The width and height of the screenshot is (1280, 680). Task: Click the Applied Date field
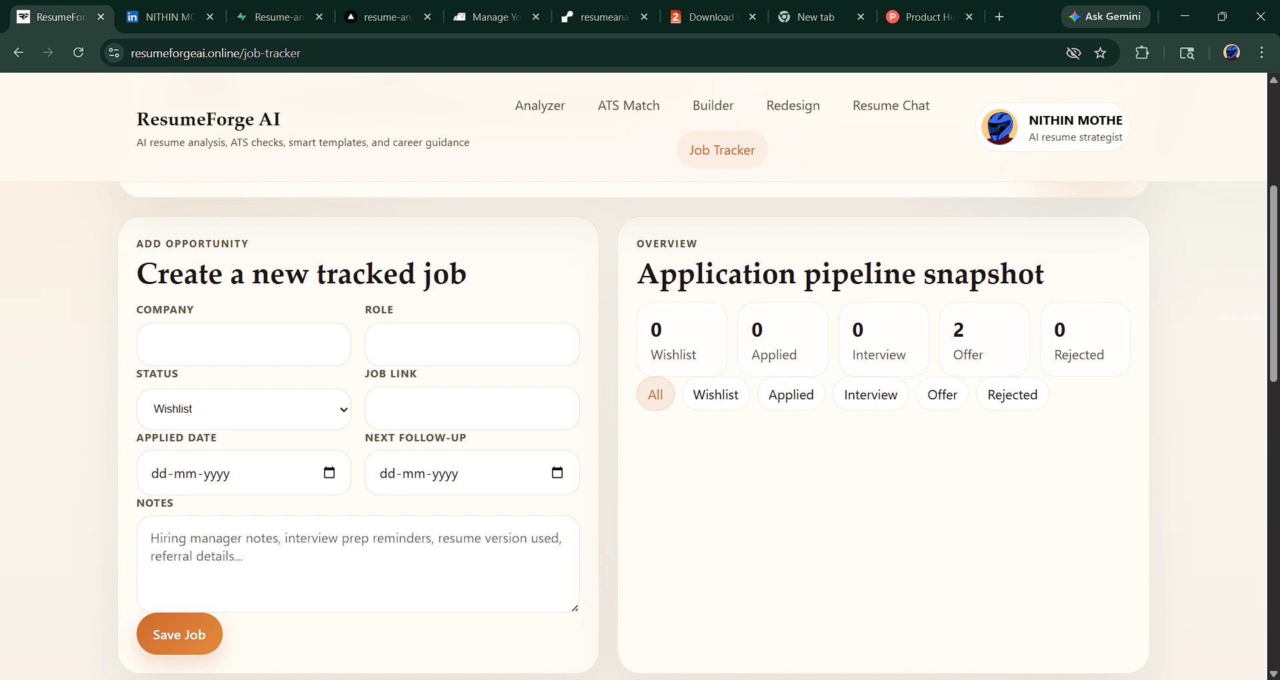click(243, 473)
